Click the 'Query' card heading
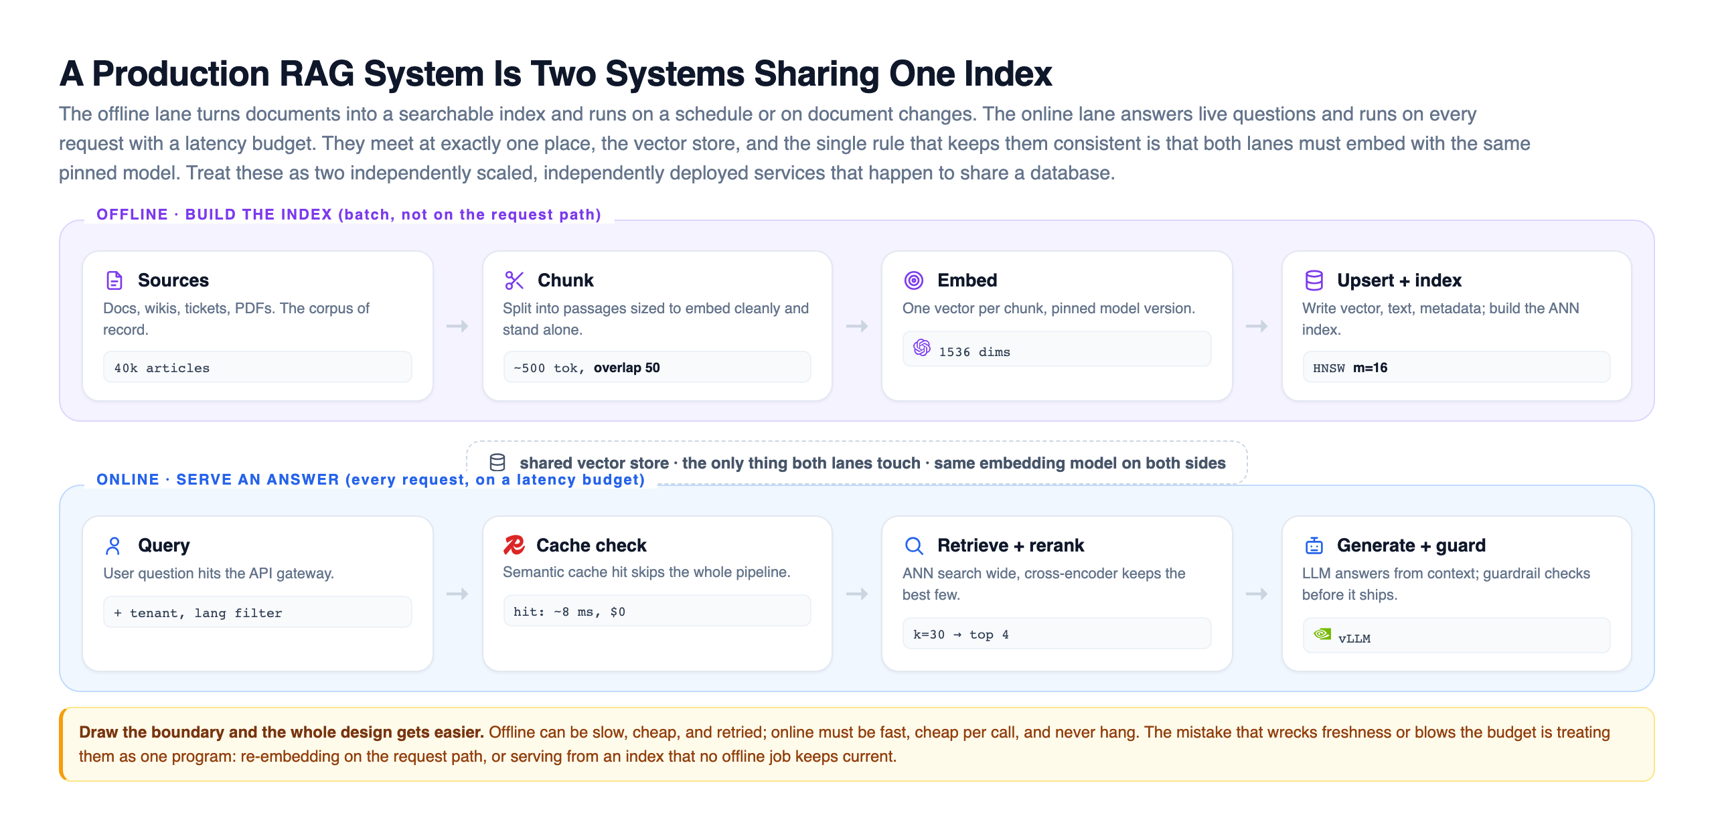1714x830 pixels. [x=164, y=546]
